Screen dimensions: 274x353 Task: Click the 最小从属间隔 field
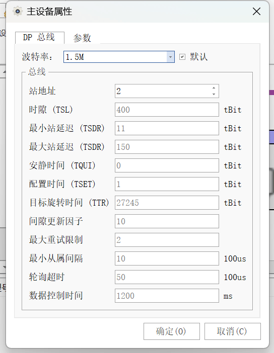tap(167, 258)
